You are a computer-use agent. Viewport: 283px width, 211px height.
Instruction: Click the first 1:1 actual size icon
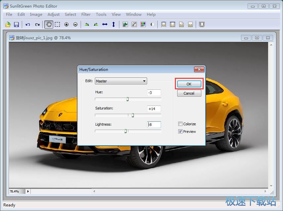point(182,24)
